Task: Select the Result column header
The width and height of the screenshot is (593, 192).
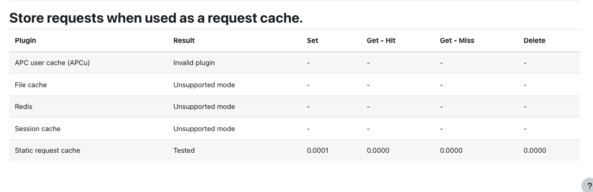Action: [184, 41]
